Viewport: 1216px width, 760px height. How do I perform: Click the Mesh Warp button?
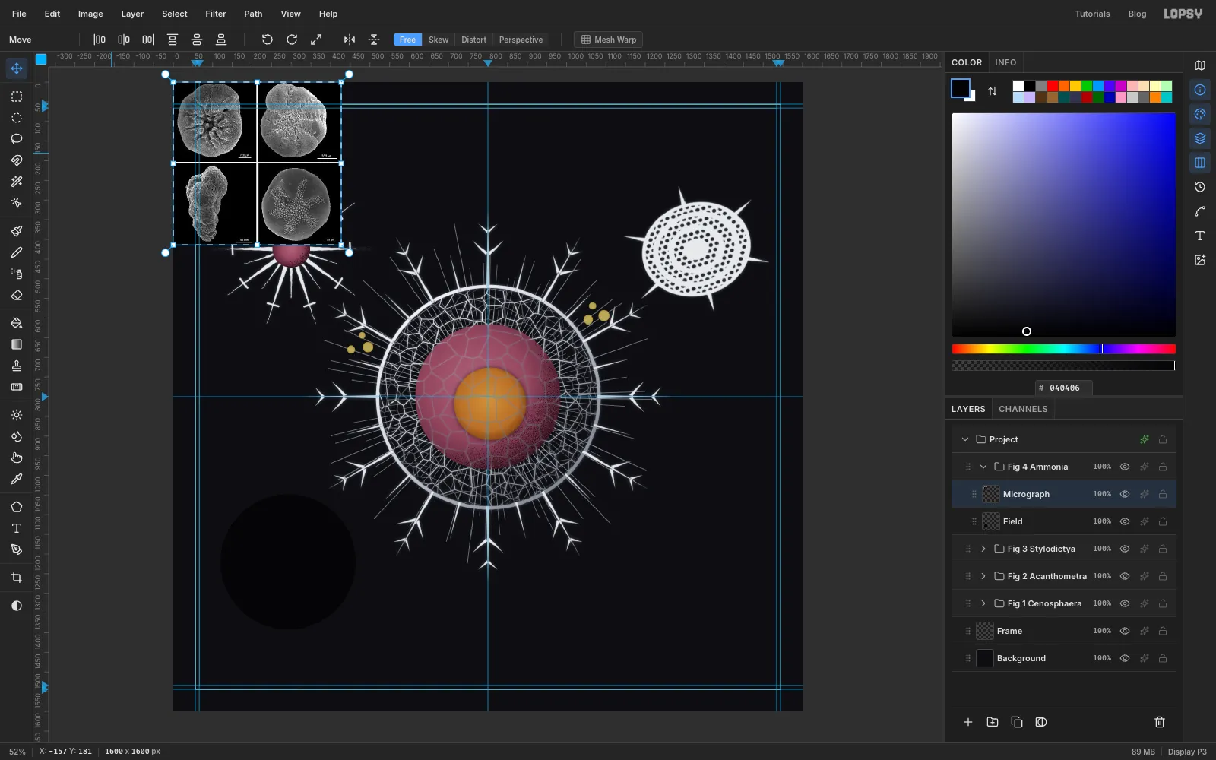click(x=608, y=40)
